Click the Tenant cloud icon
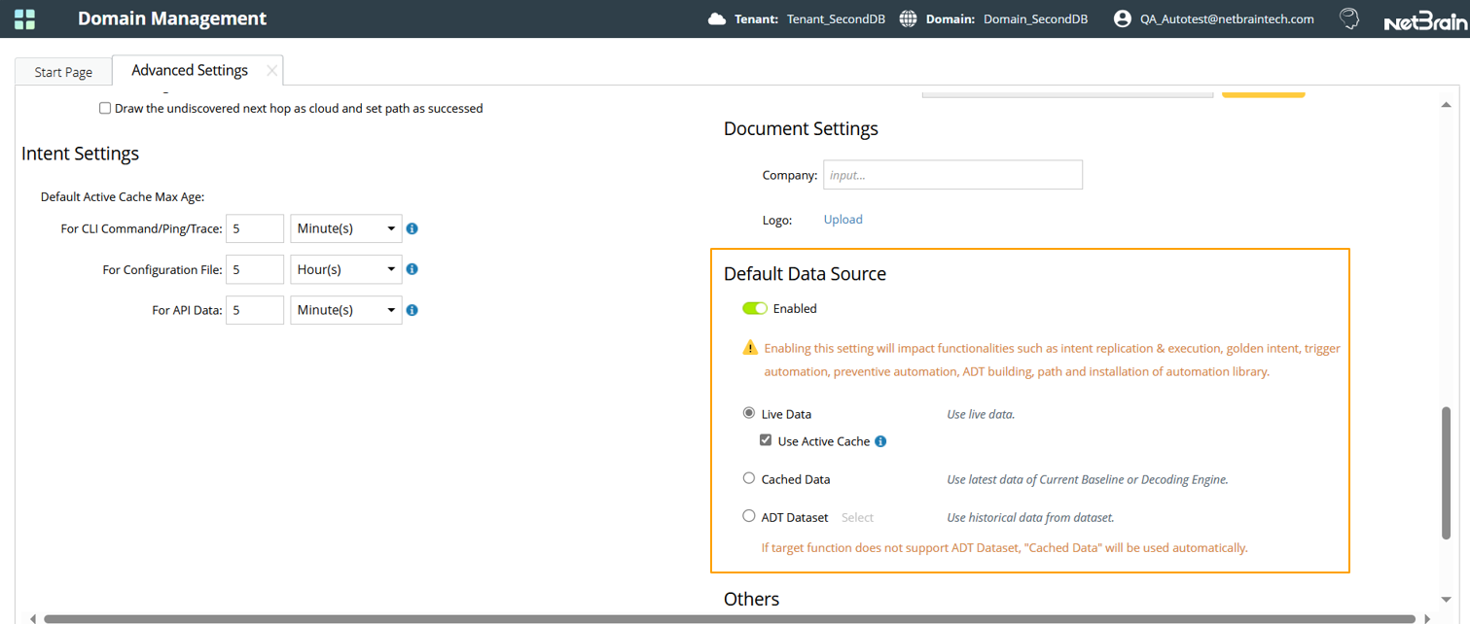Image resolution: width=1470 pixels, height=624 pixels. click(x=718, y=18)
